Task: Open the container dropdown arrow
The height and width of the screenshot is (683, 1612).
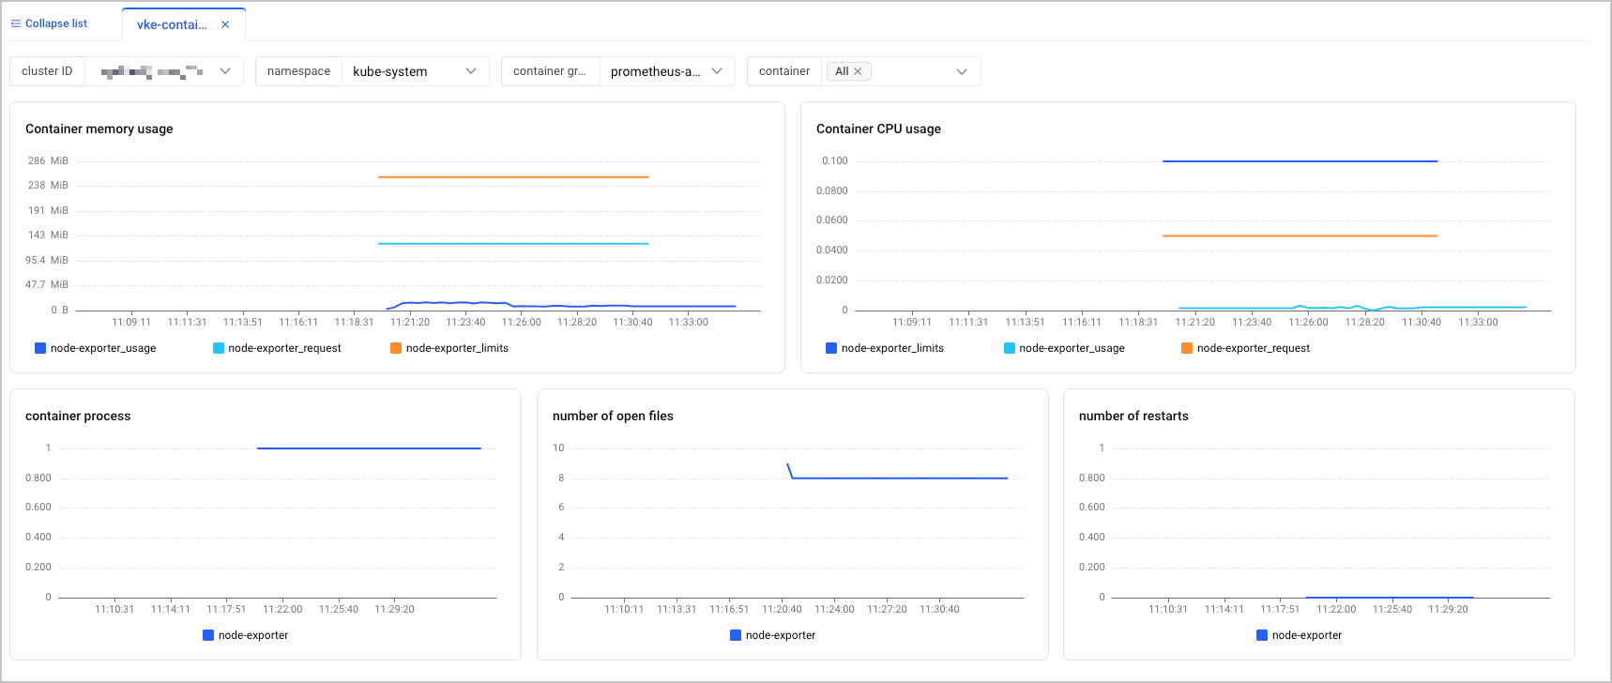Action: click(962, 71)
